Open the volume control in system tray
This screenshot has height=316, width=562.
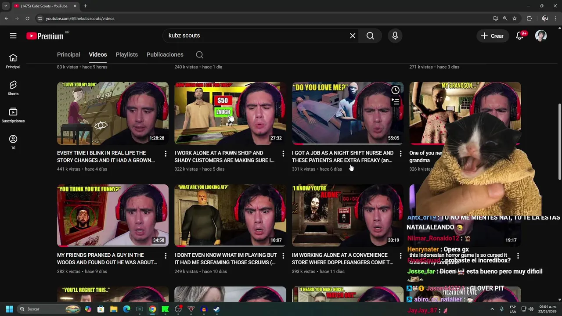(x=531, y=309)
